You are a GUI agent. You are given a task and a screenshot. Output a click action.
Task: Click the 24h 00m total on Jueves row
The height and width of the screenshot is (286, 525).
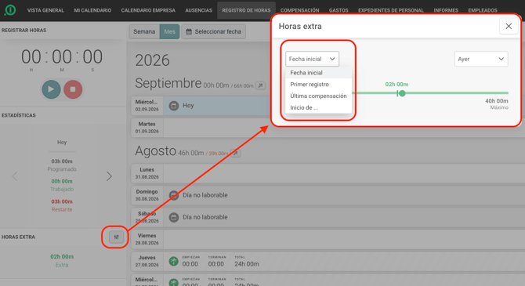247,264
